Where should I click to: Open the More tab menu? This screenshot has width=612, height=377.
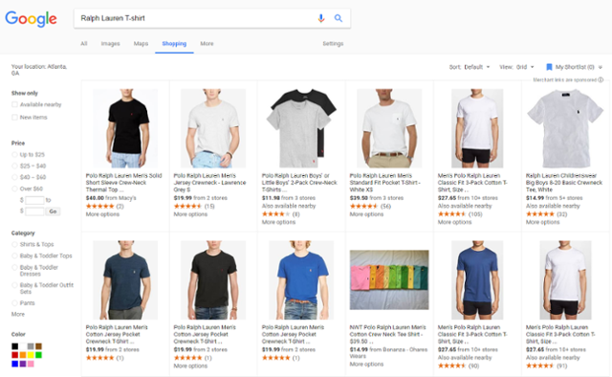[207, 44]
